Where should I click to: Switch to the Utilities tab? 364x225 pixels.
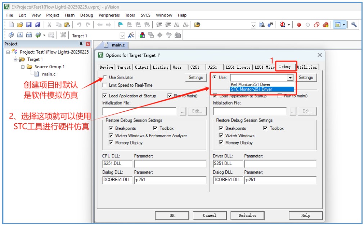[307, 67]
